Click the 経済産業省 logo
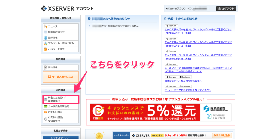 pos(216,108)
